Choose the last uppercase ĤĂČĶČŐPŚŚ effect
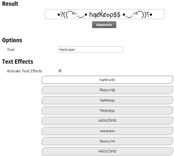The width and height of the screenshot is (174, 156). [107, 151]
